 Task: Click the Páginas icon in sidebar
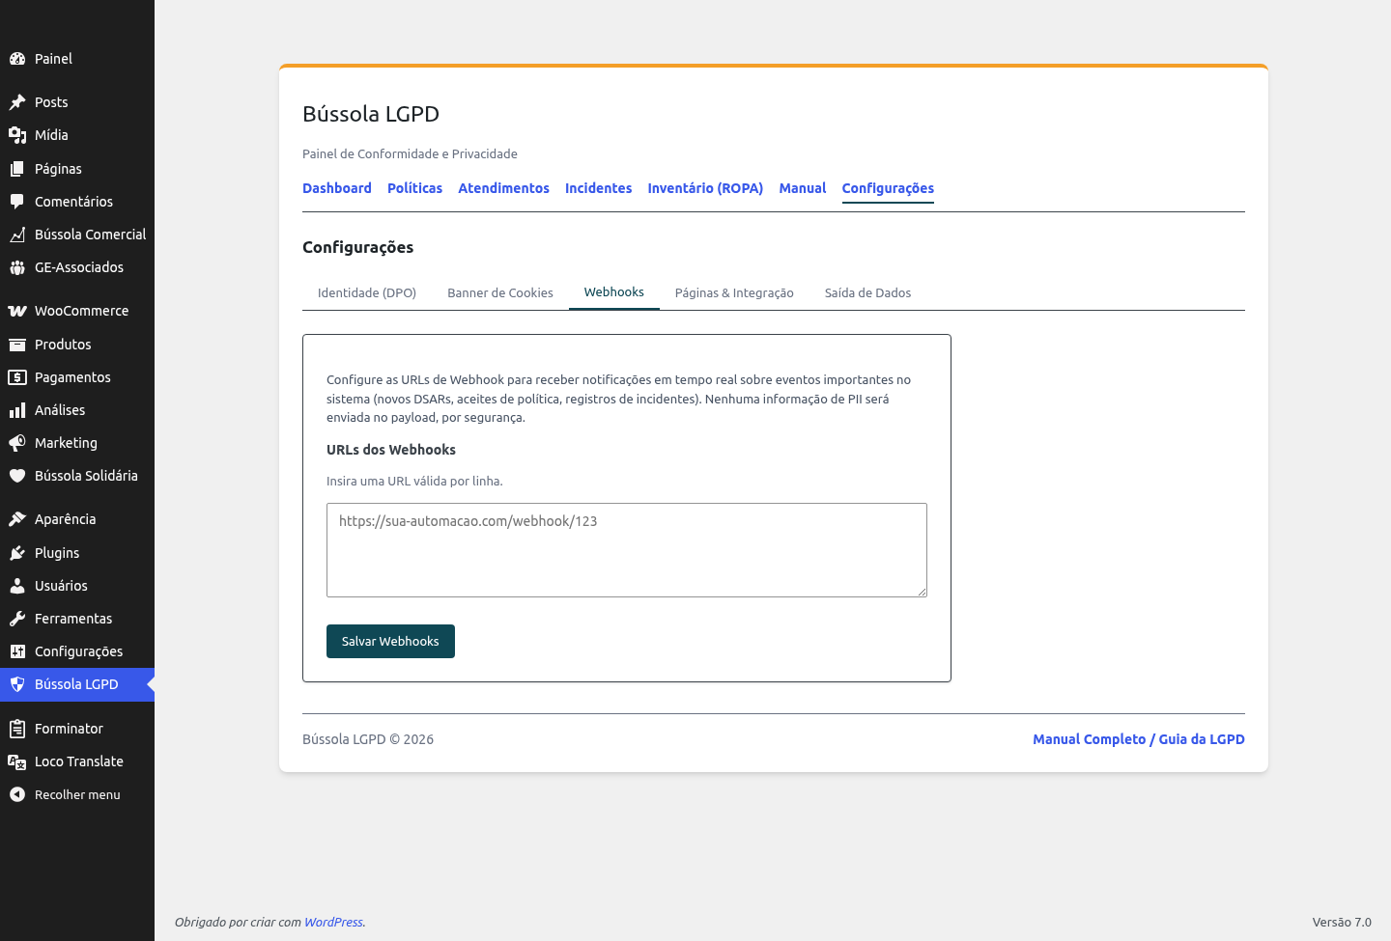[17, 169]
